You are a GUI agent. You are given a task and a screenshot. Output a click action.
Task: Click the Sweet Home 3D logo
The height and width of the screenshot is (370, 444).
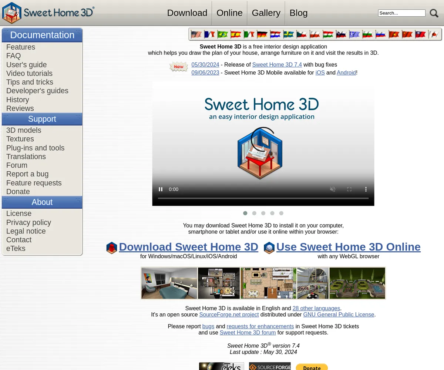[48, 13]
